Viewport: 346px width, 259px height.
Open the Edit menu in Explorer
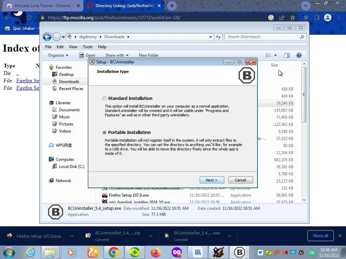click(x=60, y=47)
